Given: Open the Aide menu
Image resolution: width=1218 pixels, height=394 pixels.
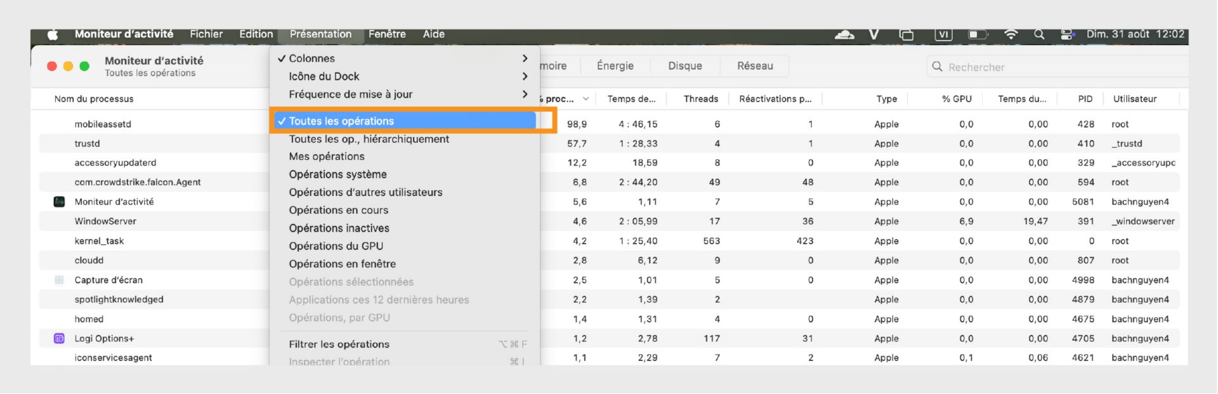Looking at the screenshot, I should [434, 34].
